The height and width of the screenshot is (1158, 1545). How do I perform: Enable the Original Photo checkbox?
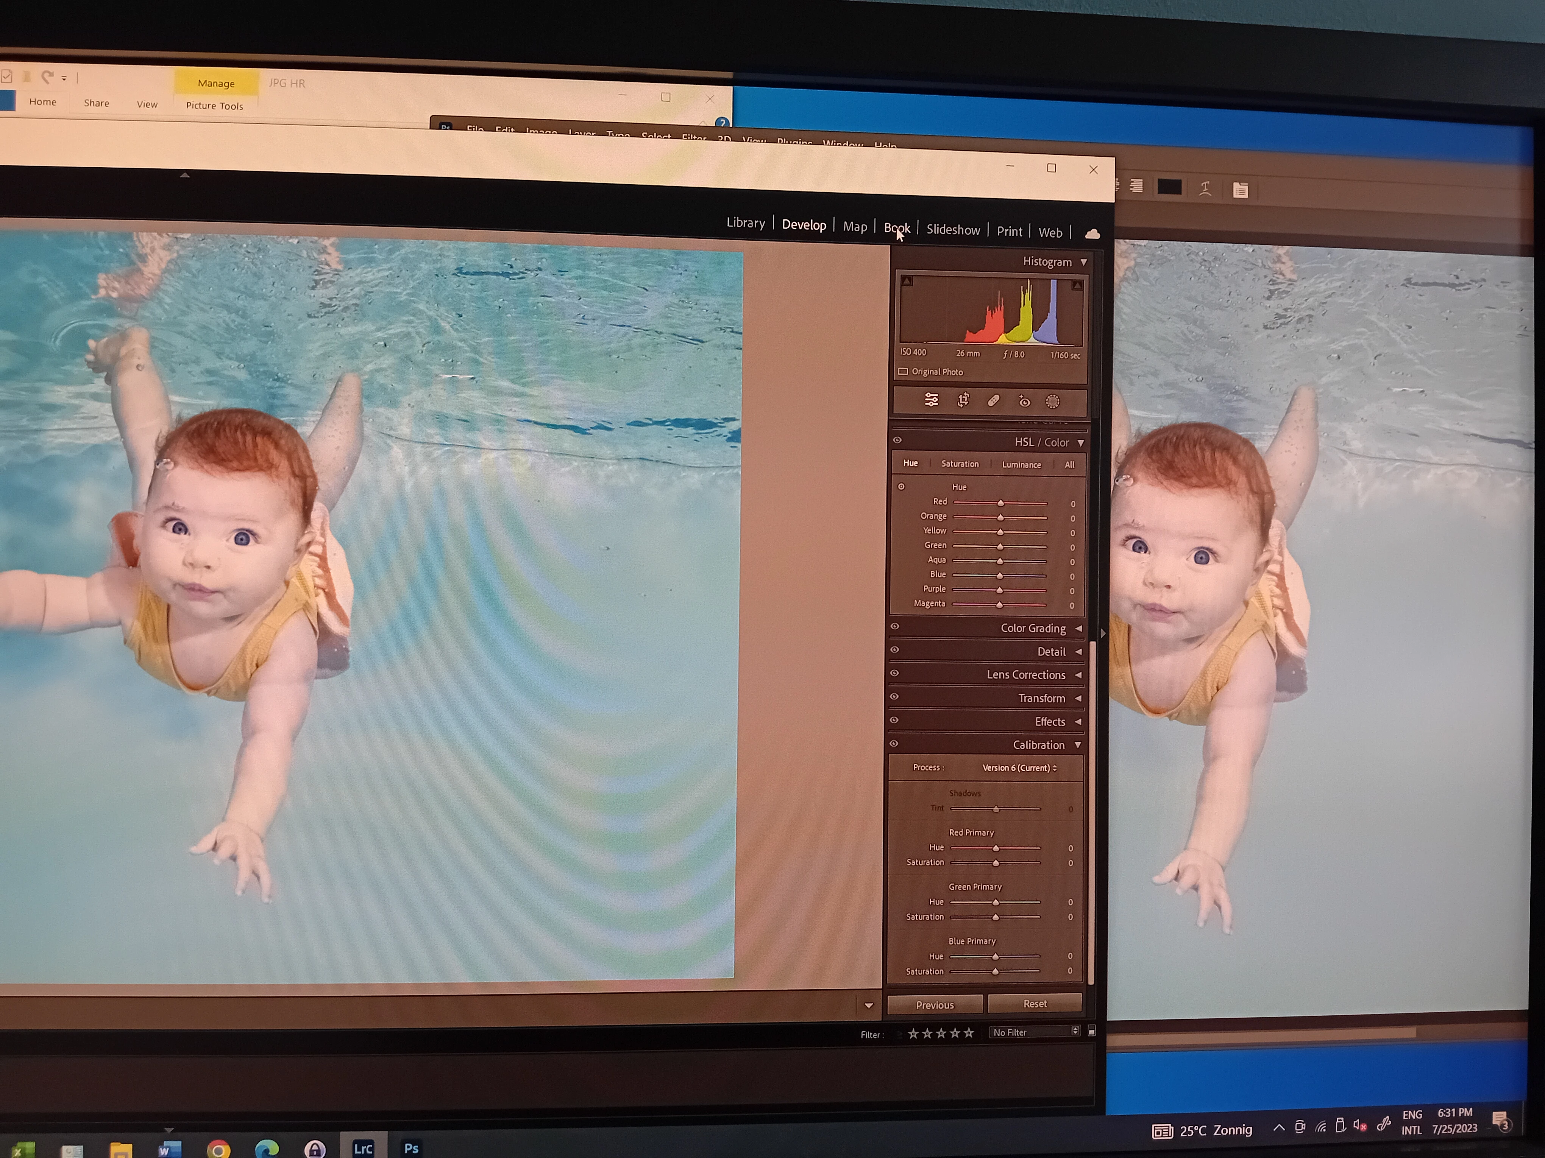click(x=903, y=371)
